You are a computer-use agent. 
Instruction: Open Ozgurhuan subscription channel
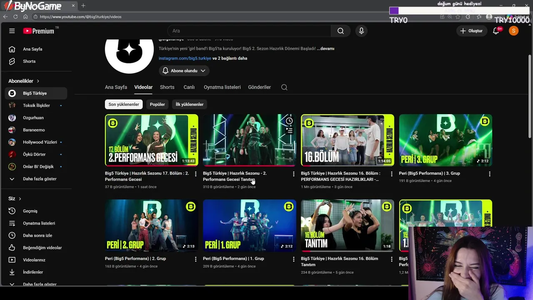pos(37,117)
